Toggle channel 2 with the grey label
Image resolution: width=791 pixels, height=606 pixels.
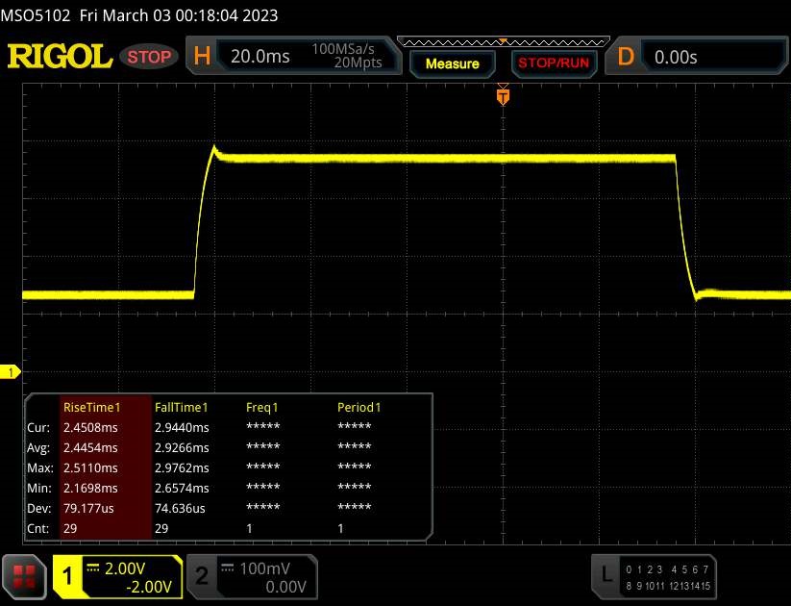coord(201,575)
